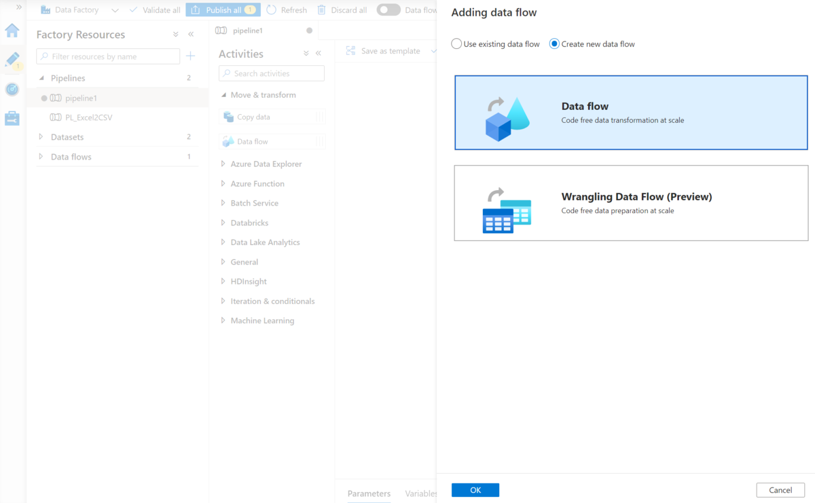Click the PL_Excel2CSV pipeline icon
Screen dimensions: 815x503
click(56, 117)
